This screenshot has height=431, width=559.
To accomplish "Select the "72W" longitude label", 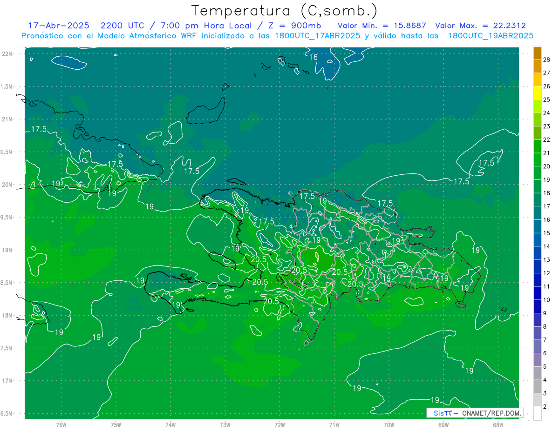I will 280,425.
